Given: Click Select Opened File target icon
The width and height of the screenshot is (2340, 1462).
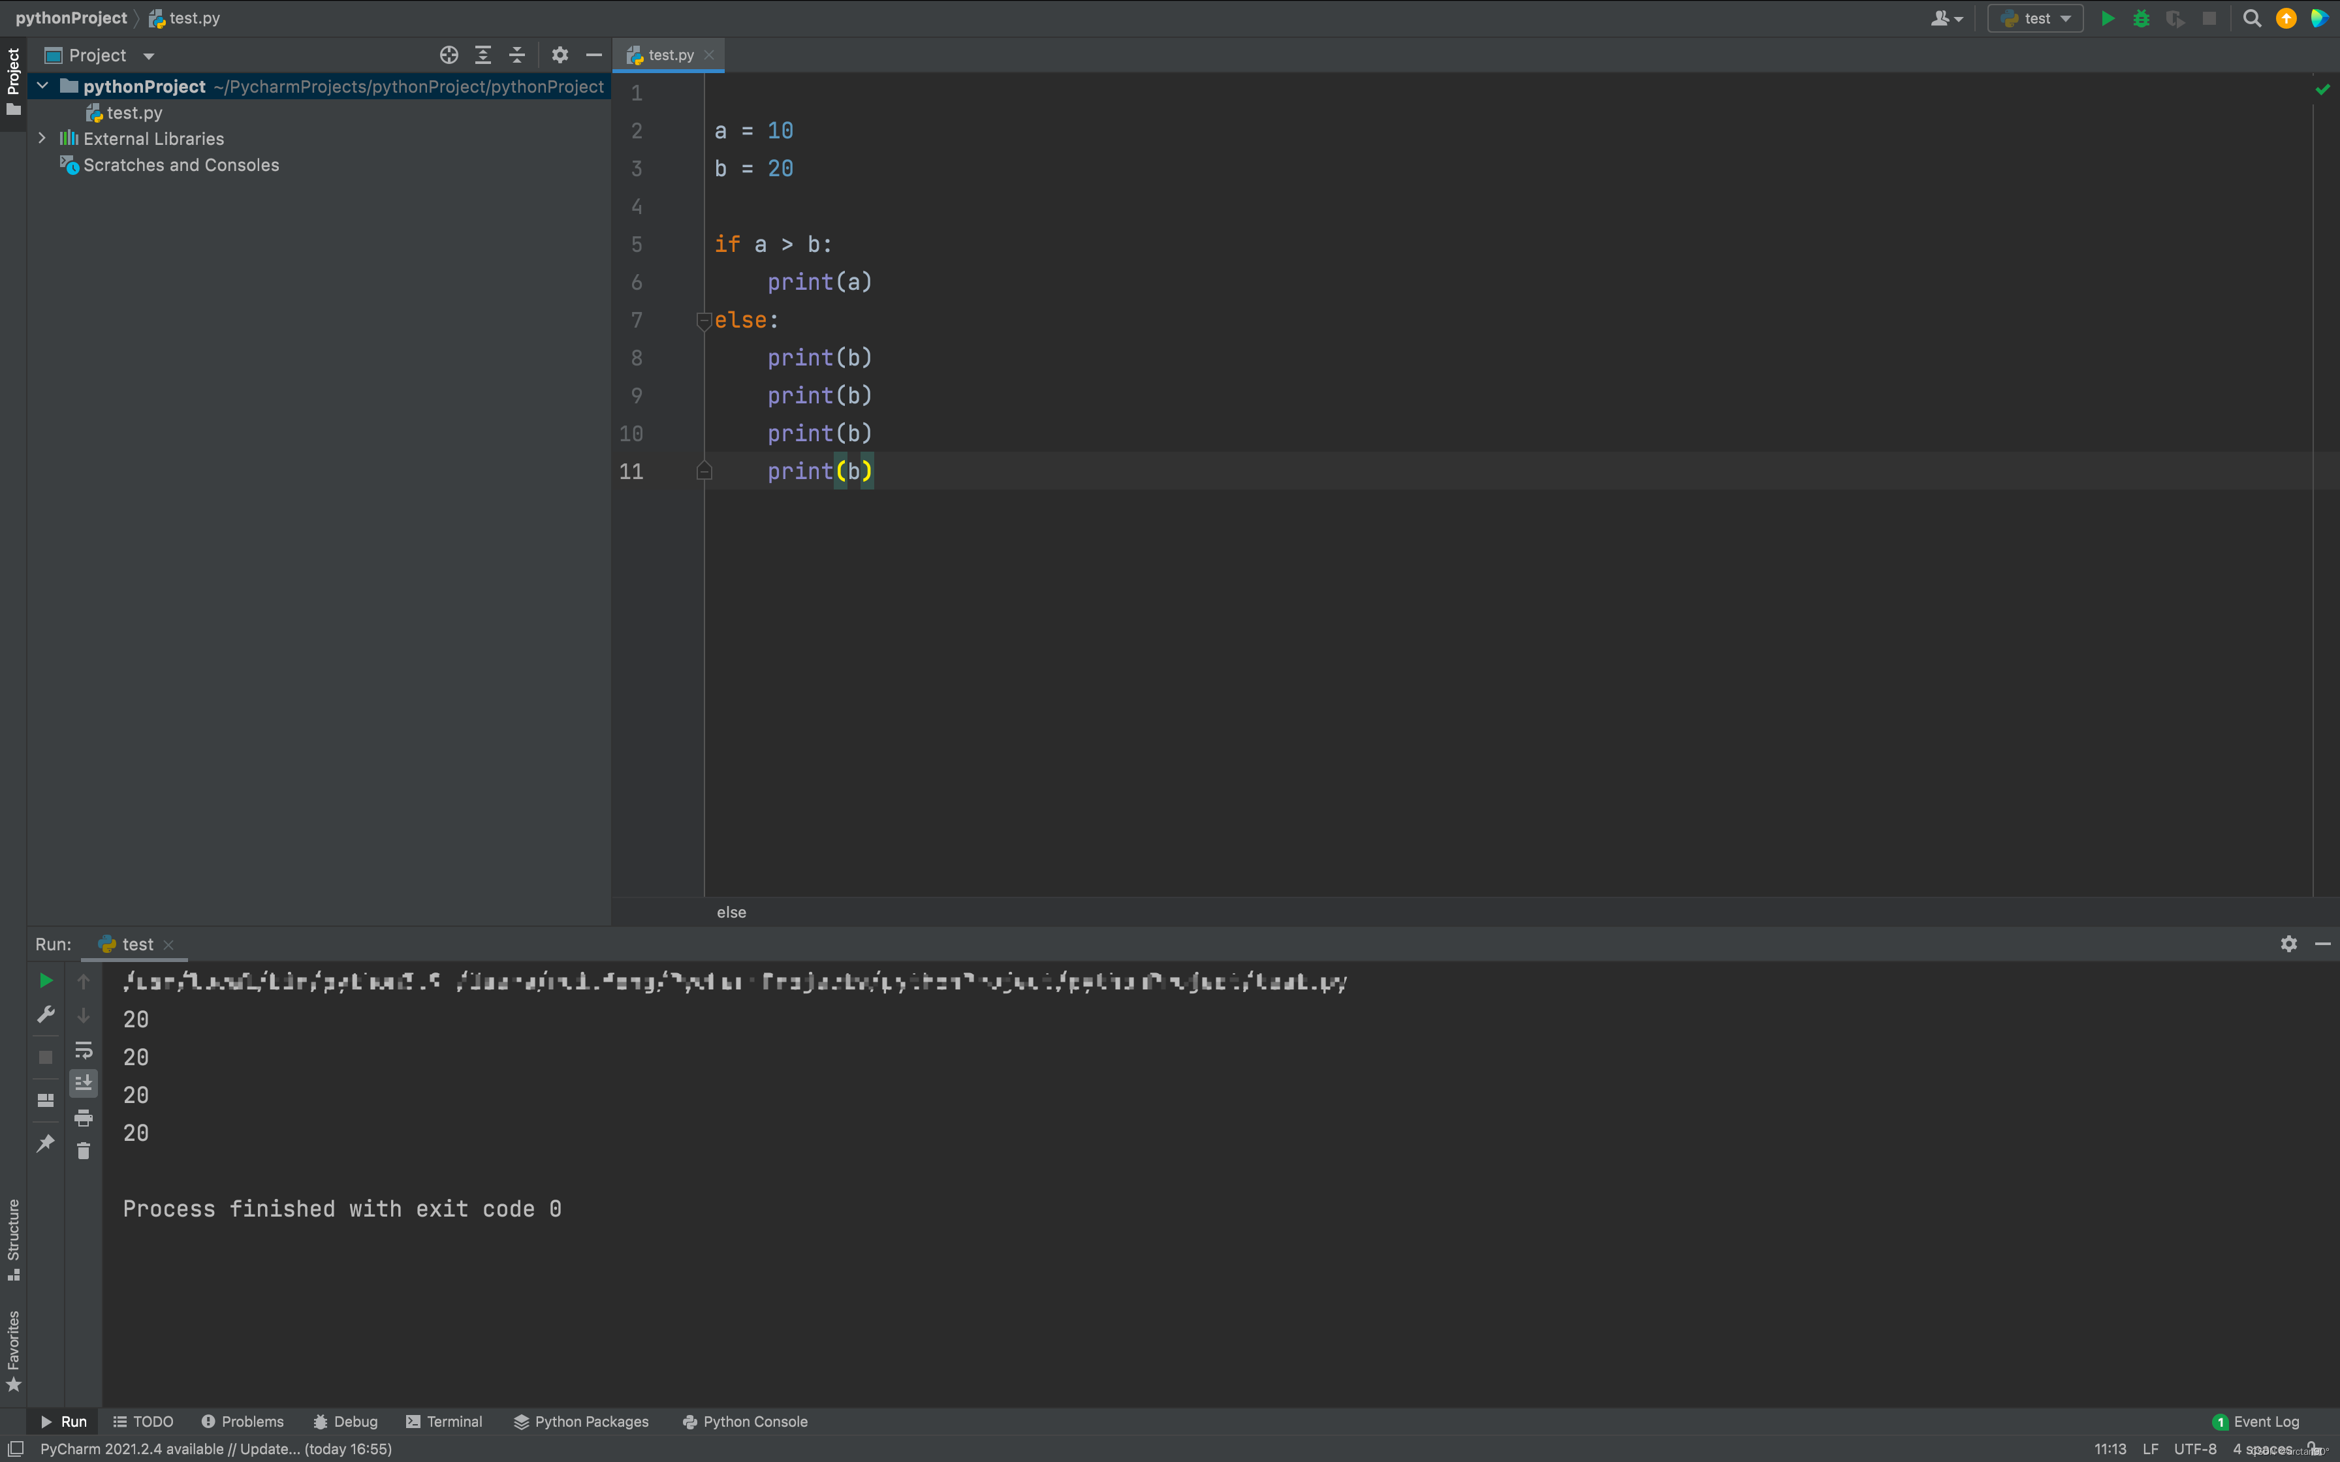Looking at the screenshot, I should [x=449, y=55].
